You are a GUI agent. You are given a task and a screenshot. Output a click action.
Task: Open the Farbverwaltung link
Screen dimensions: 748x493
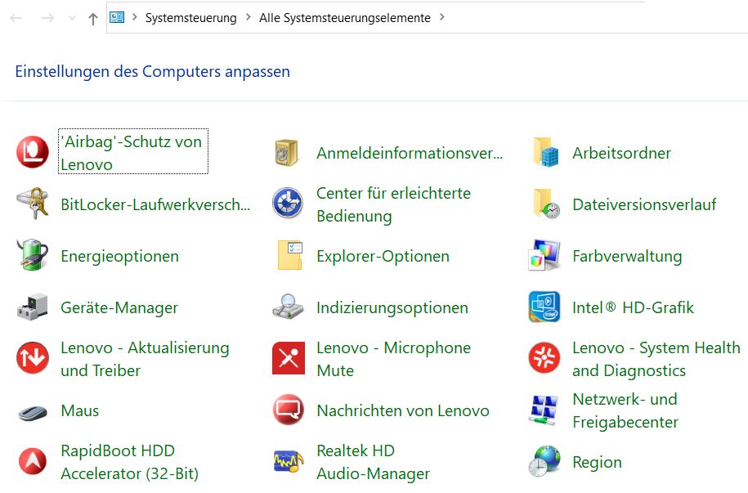(627, 256)
